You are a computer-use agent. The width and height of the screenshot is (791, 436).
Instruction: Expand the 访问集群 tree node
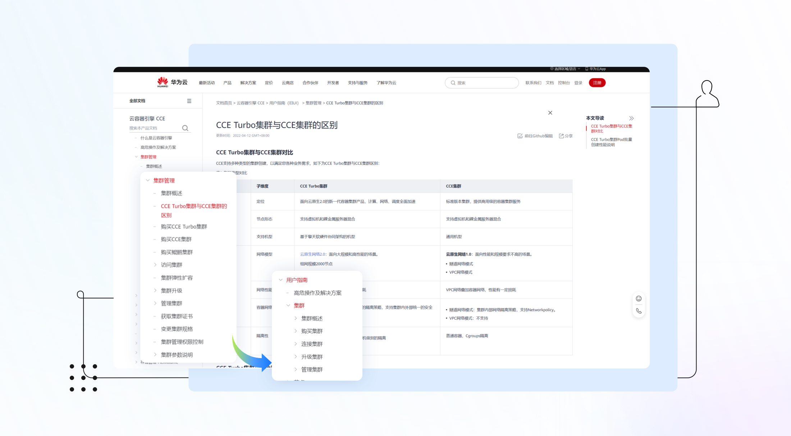(x=155, y=265)
